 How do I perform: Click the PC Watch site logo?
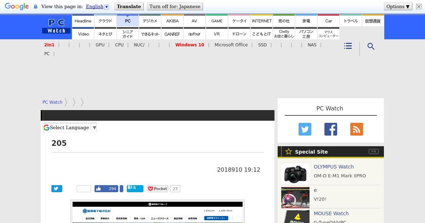pos(56,27)
